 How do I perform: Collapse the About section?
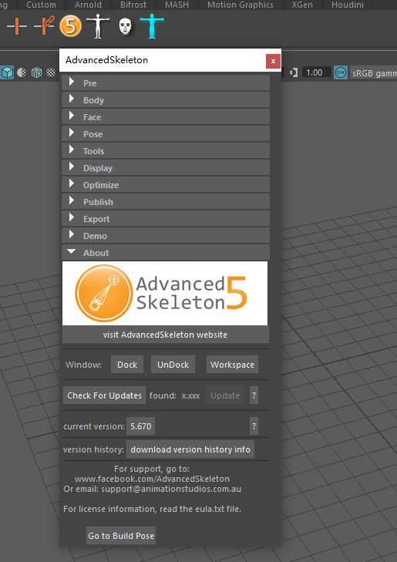click(166, 252)
